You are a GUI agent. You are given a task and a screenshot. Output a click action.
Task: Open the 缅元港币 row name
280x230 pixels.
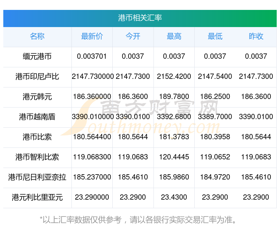point(37,56)
